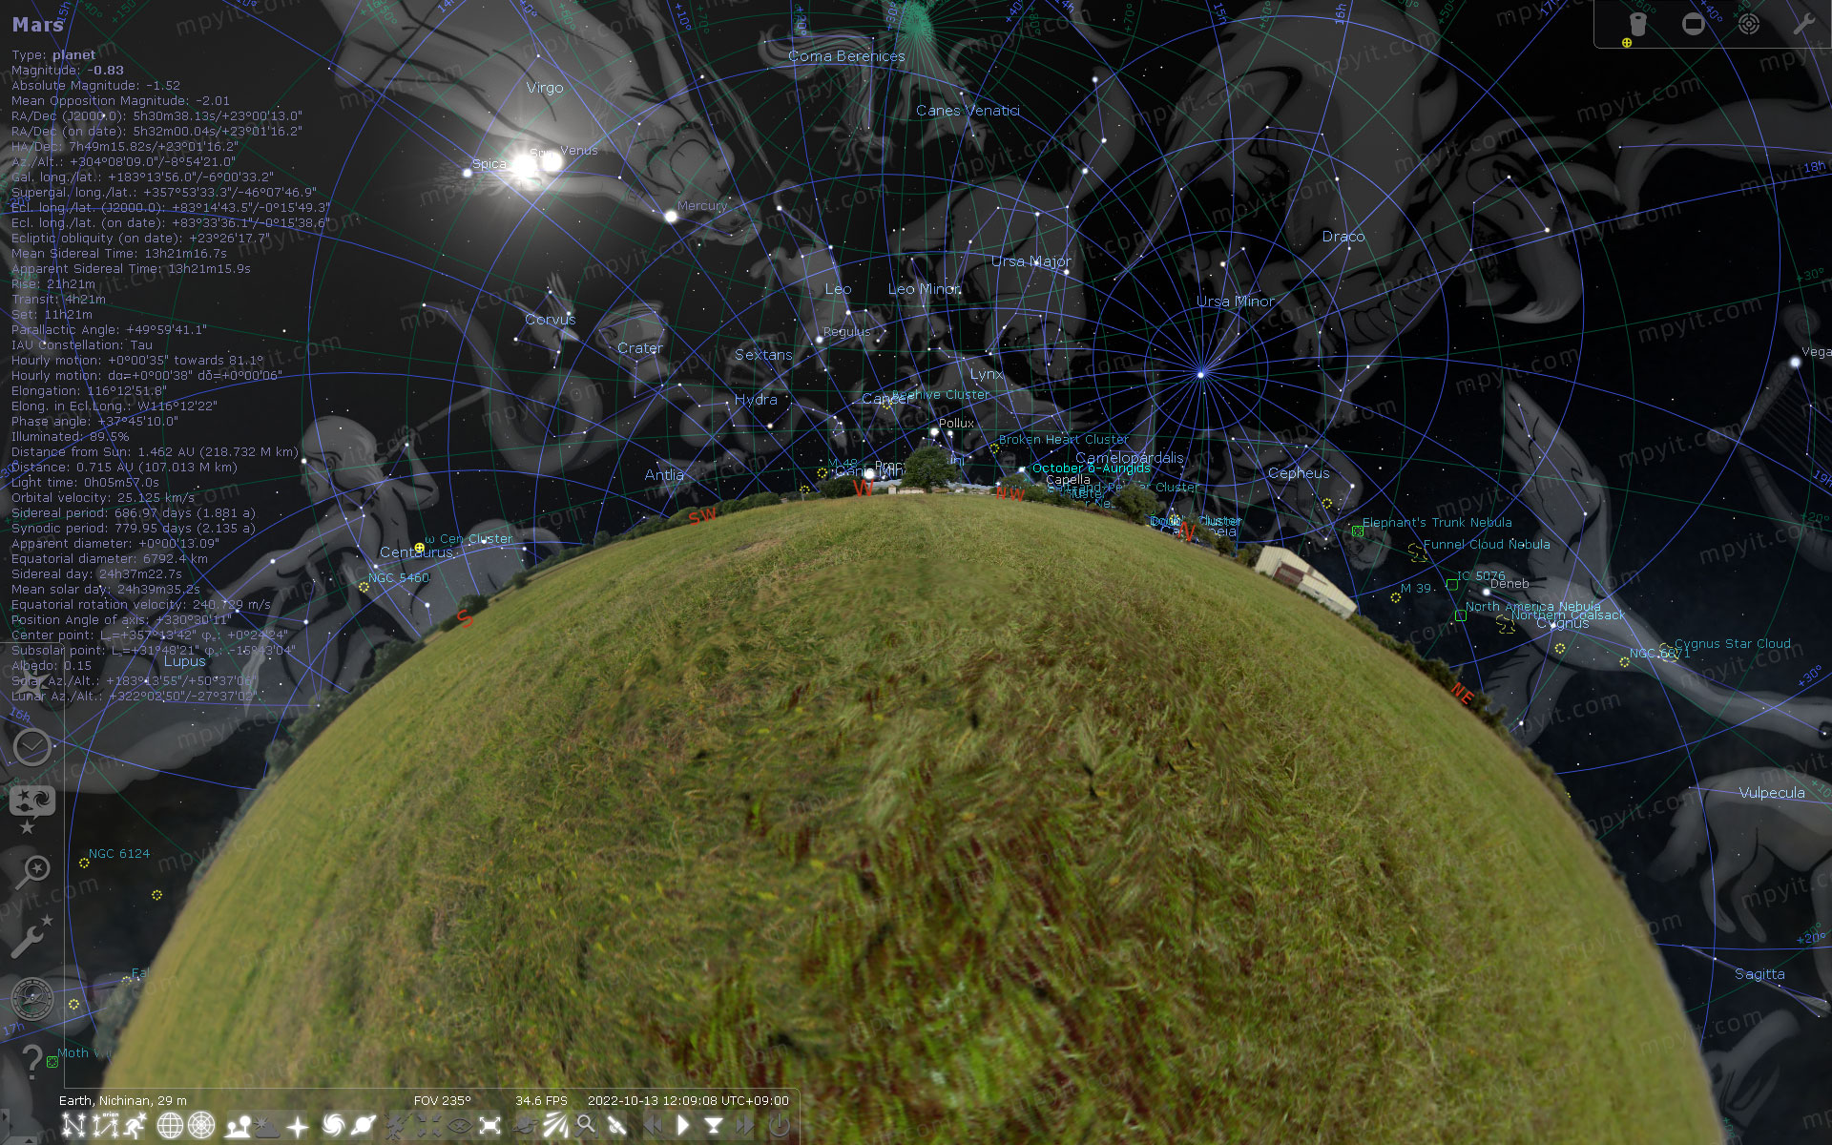The height and width of the screenshot is (1145, 1832).
Task: Toggle deep-sky objects galaxy icon
Action: pos(332,1125)
